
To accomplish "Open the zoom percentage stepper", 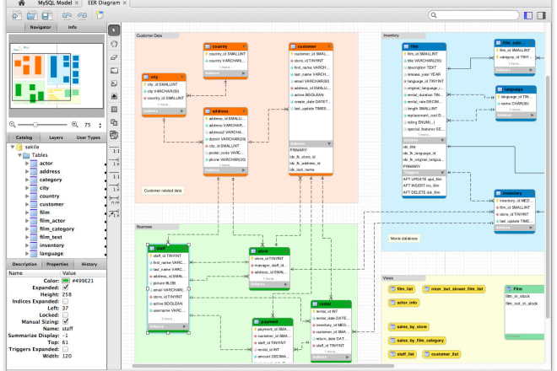I will 100,125.
